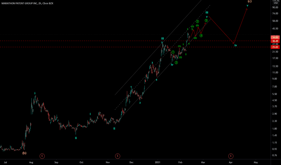The height and width of the screenshot is (165, 281).
Task: Click the 'Mar' label on time axis
Action: 203,162
